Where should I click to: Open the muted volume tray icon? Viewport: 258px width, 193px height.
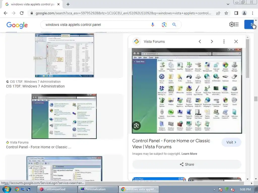pyautogui.click(x=232, y=189)
